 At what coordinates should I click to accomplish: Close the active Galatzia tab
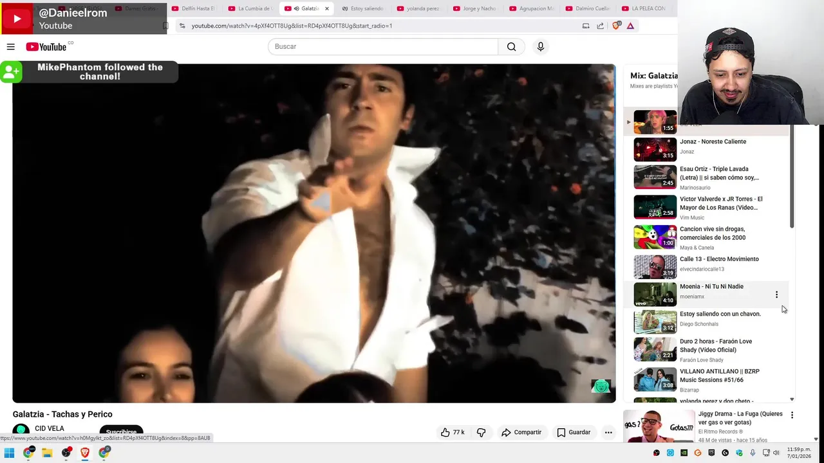click(x=327, y=8)
